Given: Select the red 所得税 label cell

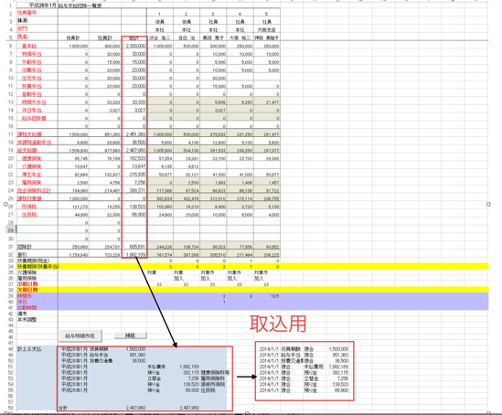Looking at the screenshot, I should [29, 207].
